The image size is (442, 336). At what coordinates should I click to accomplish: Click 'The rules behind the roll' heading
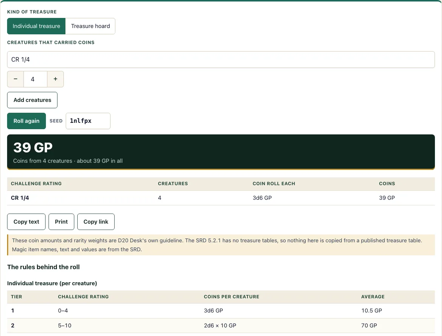pyautogui.click(x=43, y=267)
